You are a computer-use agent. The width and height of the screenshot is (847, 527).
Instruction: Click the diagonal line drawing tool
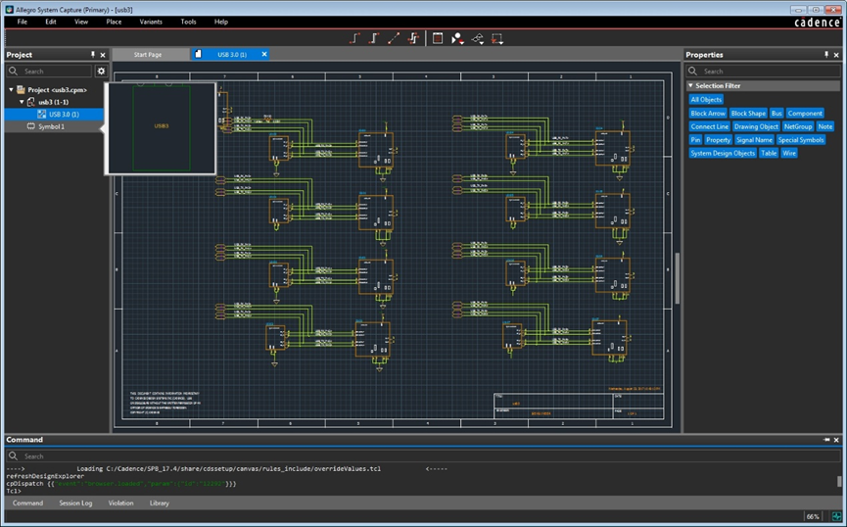394,39
